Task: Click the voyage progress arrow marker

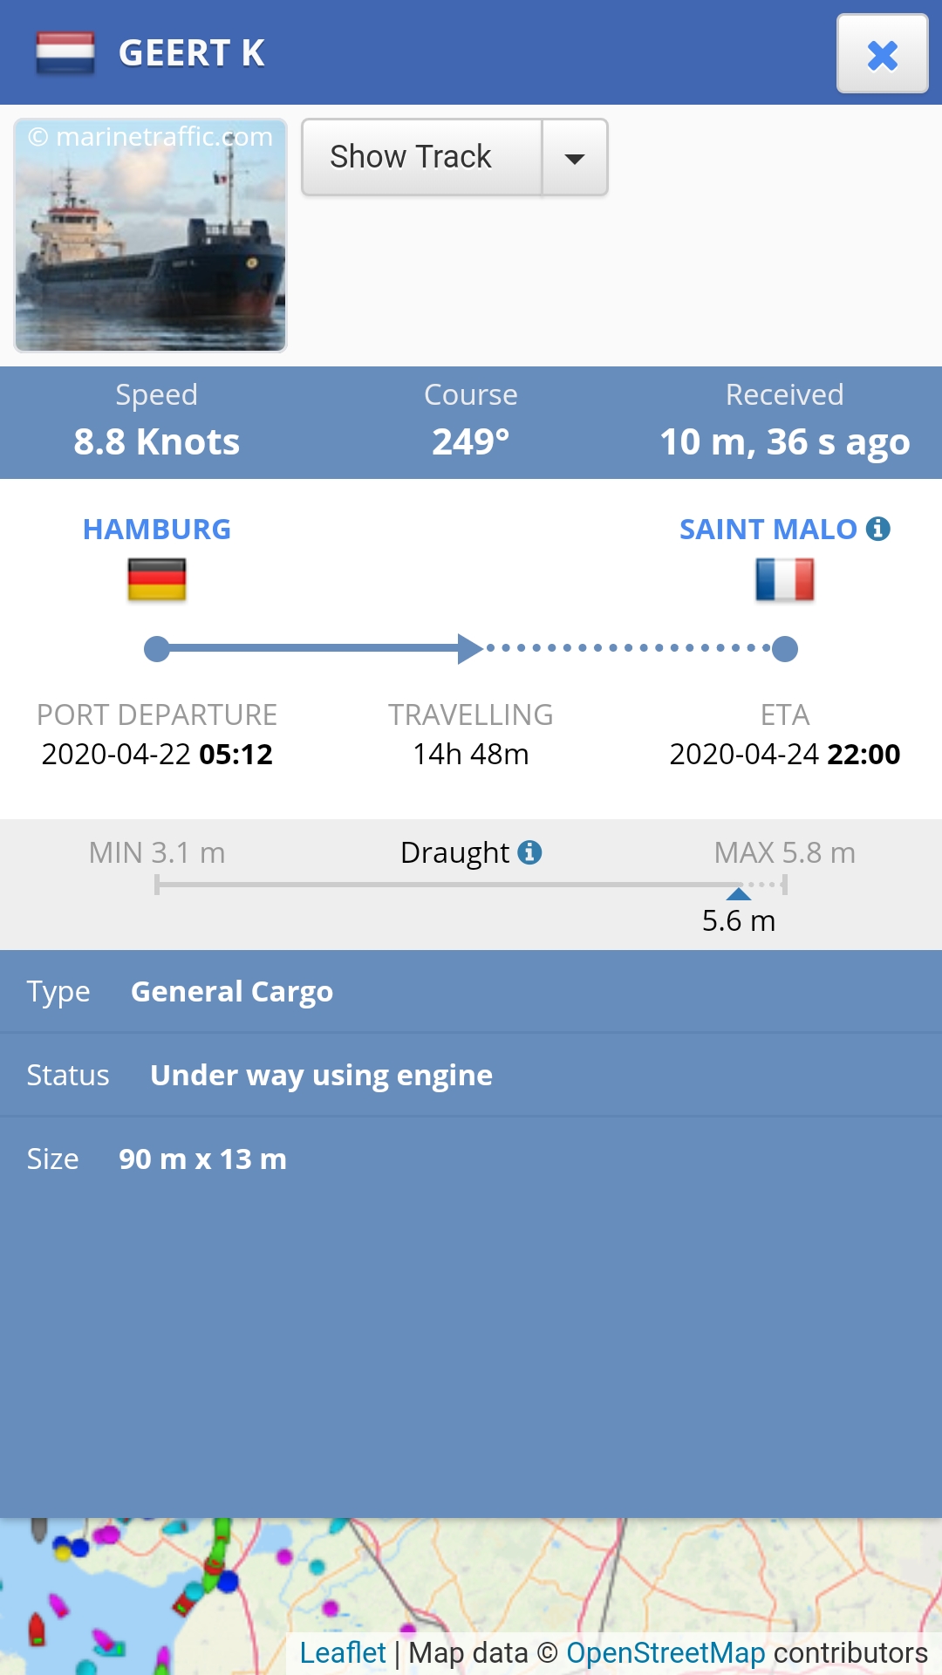Action: coord(471,648)
